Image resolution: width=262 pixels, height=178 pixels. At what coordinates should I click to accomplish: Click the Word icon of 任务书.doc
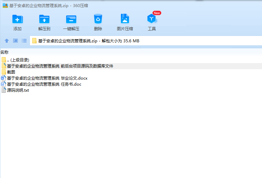[x=3, y=84]
